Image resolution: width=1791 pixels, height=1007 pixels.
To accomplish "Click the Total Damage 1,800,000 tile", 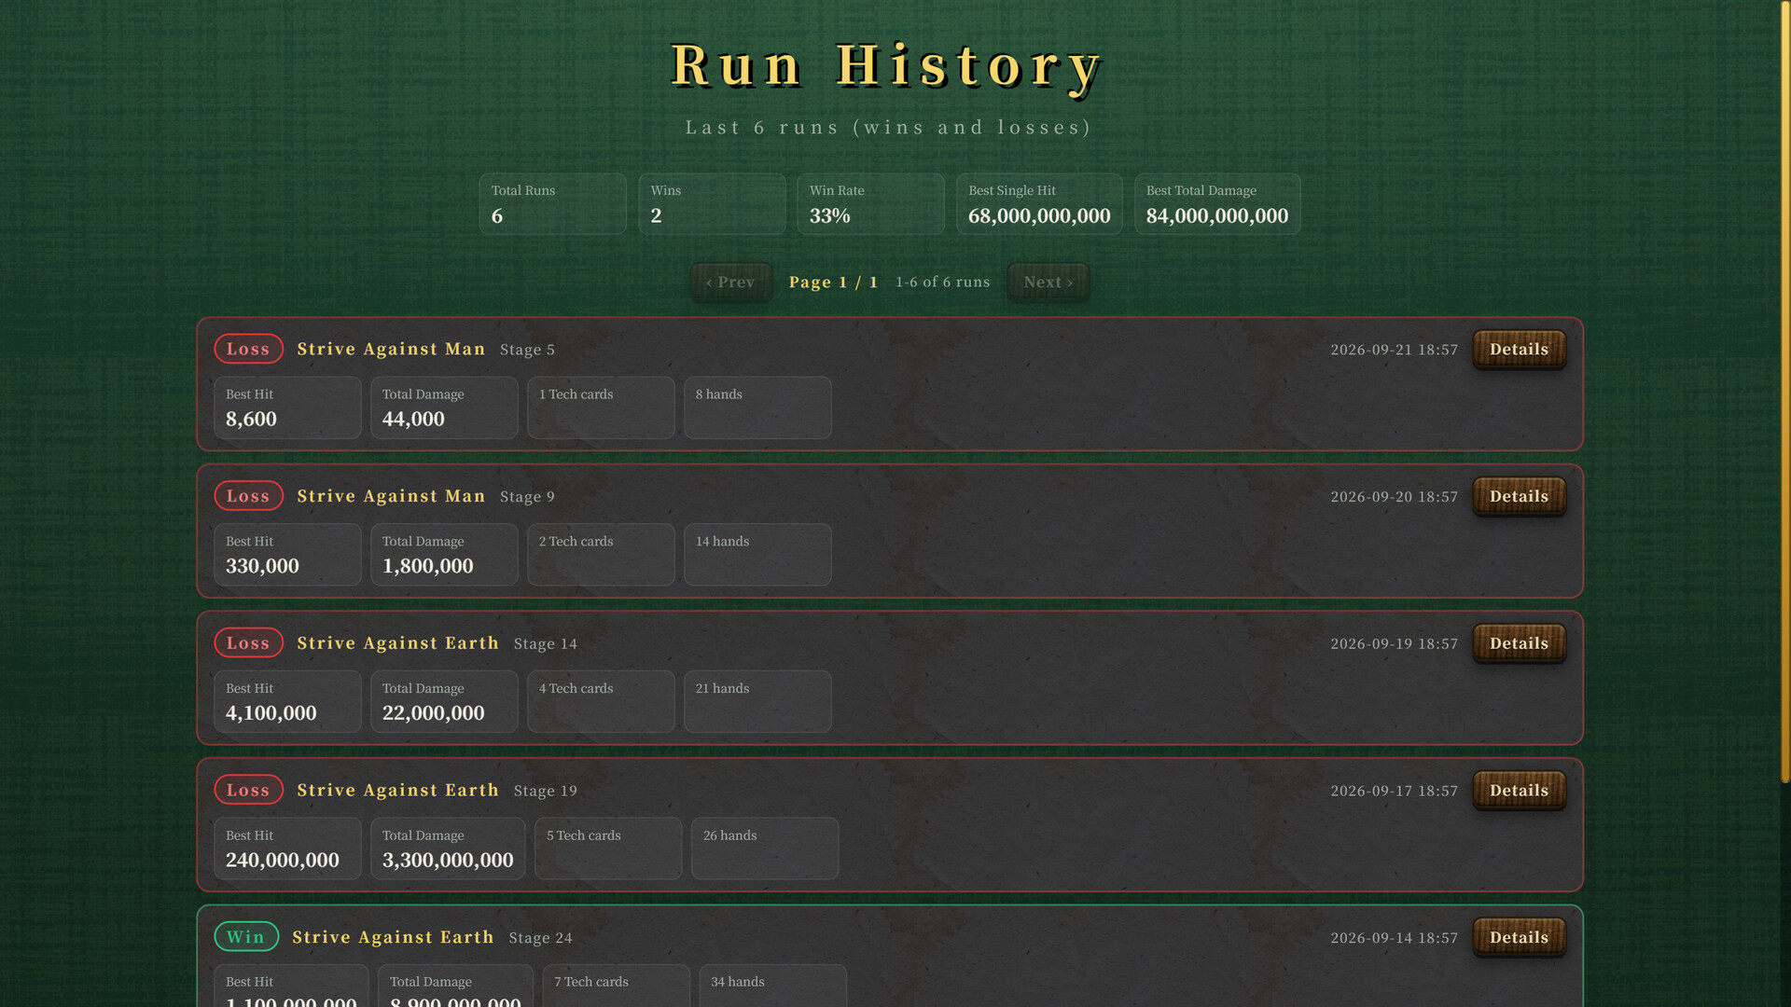I will [444, 555].
